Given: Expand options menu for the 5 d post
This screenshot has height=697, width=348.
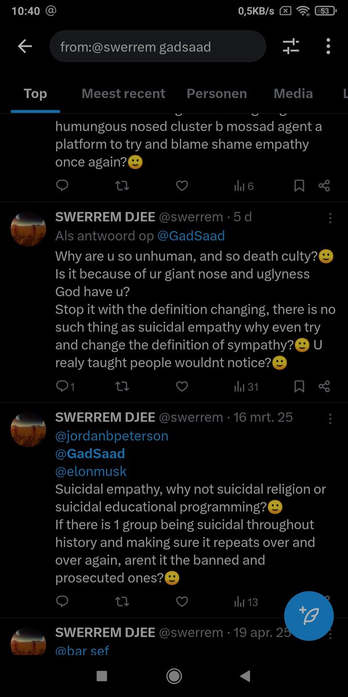Looking at the screenshot, I should point(330,218).
